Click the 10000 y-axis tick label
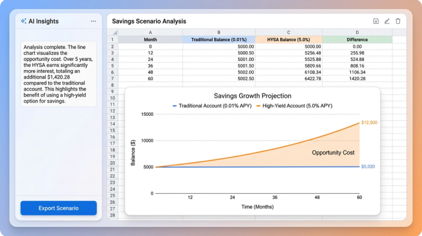Image resolution: width=422 pixels, height=236 pixels. pos(147,141)
